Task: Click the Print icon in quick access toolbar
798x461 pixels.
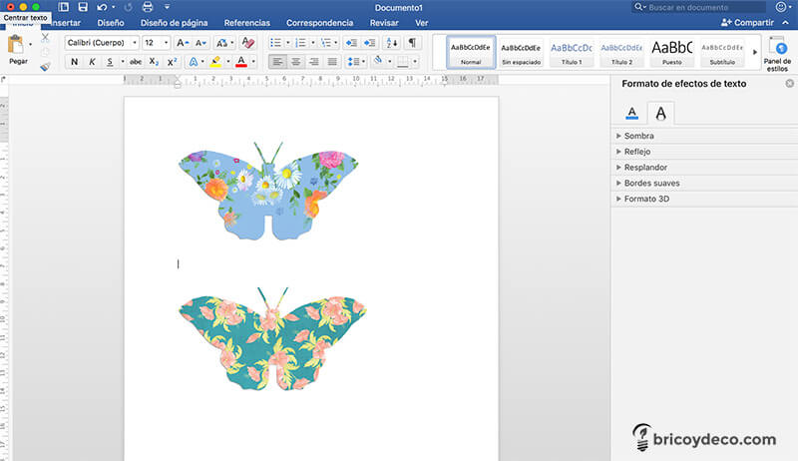Action: [x=148, y=7]
